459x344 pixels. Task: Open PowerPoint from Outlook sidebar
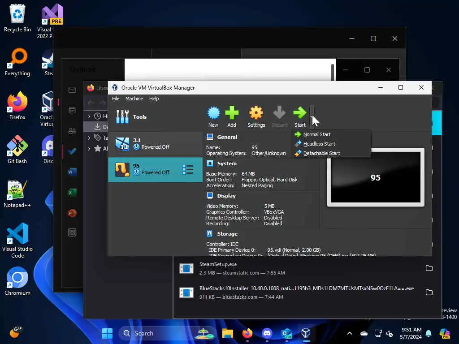pyautogui.click(x=72, y=213)
